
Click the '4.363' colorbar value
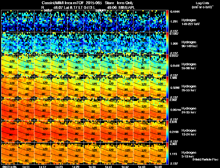coord(173,144)
